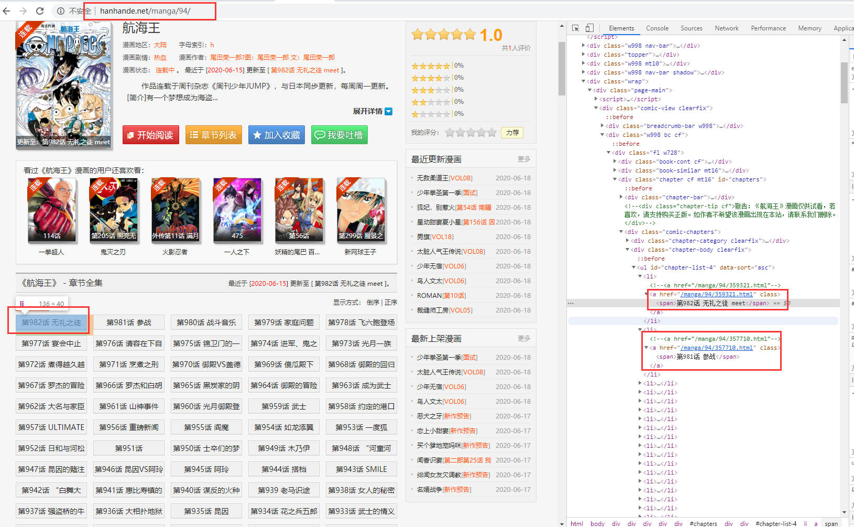The image size is (854, 527).
Task: Click the 火影忍者 manga thumbnail
Action: tap(175, 210)
